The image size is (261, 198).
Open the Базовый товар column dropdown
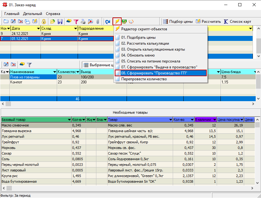[x=69, y=120]
